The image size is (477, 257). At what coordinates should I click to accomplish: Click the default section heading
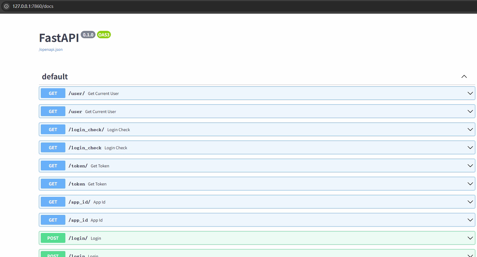coord(55,77)
